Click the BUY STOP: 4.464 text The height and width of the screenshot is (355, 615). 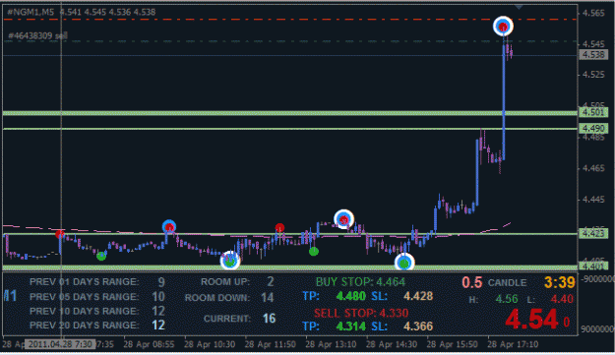point(360,281)
